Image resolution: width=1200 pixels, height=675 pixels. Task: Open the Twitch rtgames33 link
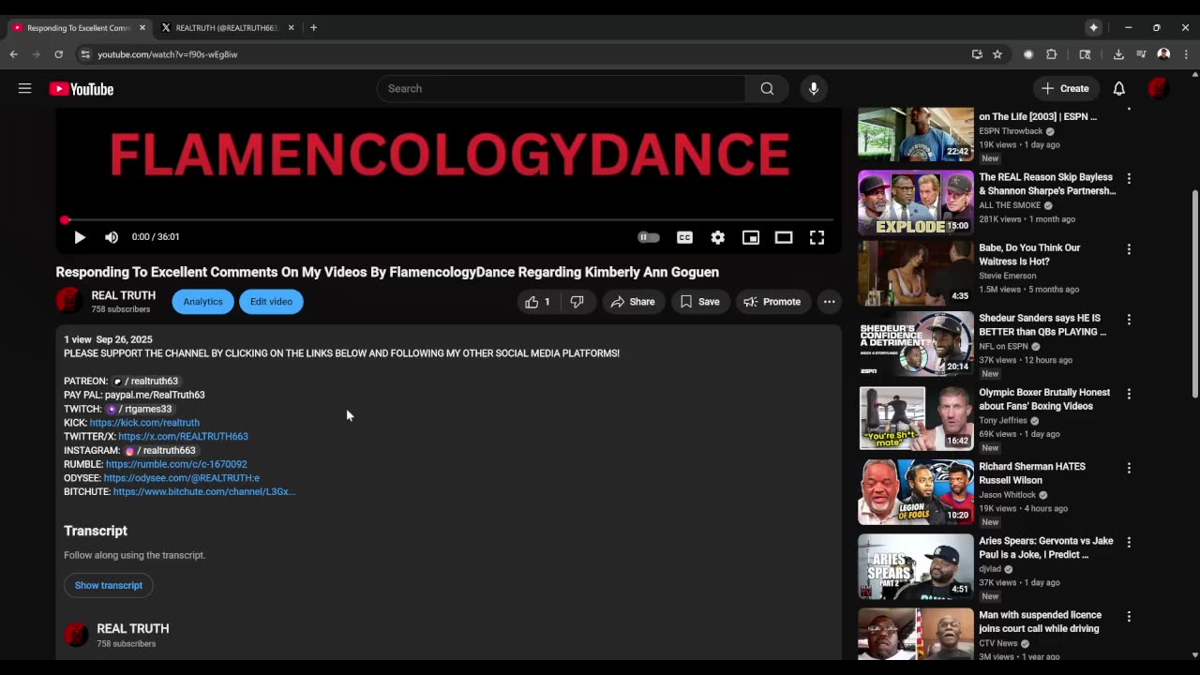[x=139, y=409]
